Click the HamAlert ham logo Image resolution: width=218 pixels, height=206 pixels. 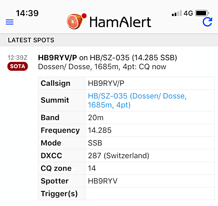click(x=77, y=22)
